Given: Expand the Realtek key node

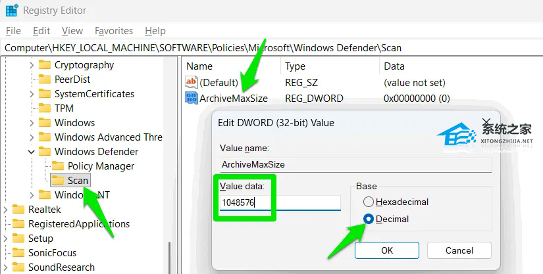Looking at the screenshot, I should click(x=6, y=210).
